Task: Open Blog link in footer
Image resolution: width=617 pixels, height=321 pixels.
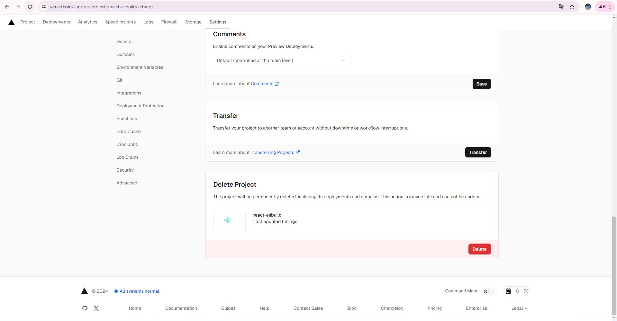Action: tap(352, 308)
